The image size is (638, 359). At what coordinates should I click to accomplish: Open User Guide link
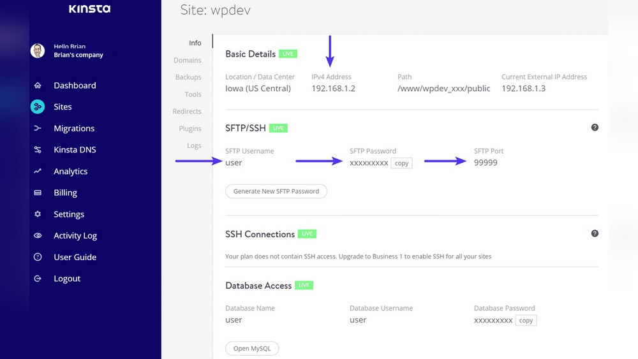pyautogui.click(x=75, y=257)
